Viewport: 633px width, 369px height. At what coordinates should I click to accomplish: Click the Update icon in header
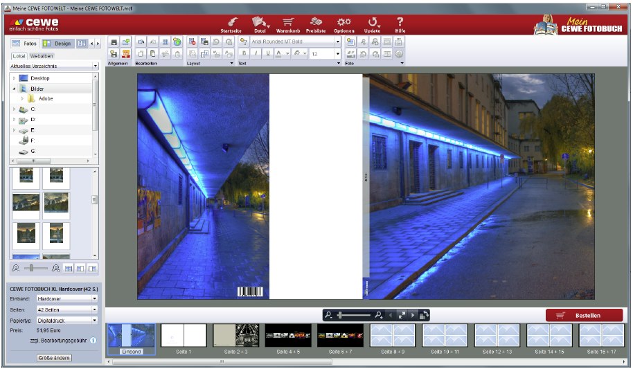[x=372, y=25]
